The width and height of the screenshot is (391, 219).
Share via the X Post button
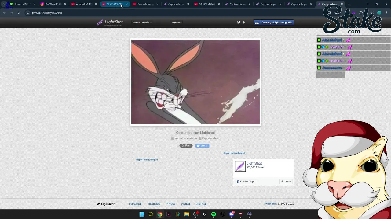(x=186, y=146)
